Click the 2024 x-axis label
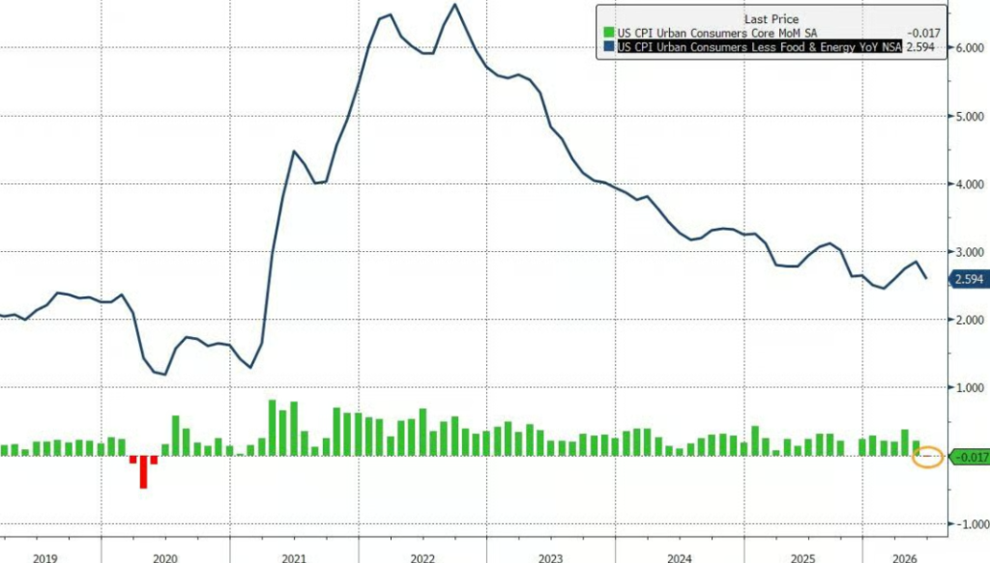 coord(680,558)
